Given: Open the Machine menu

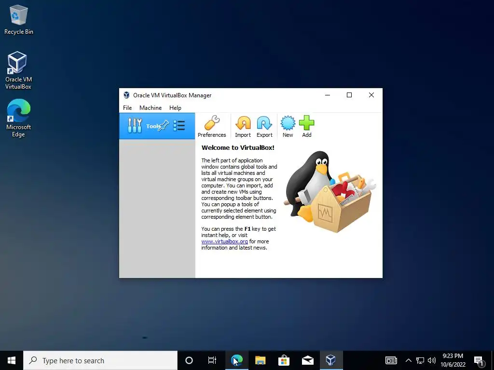Looking at the screenshot, I should 151,107.
